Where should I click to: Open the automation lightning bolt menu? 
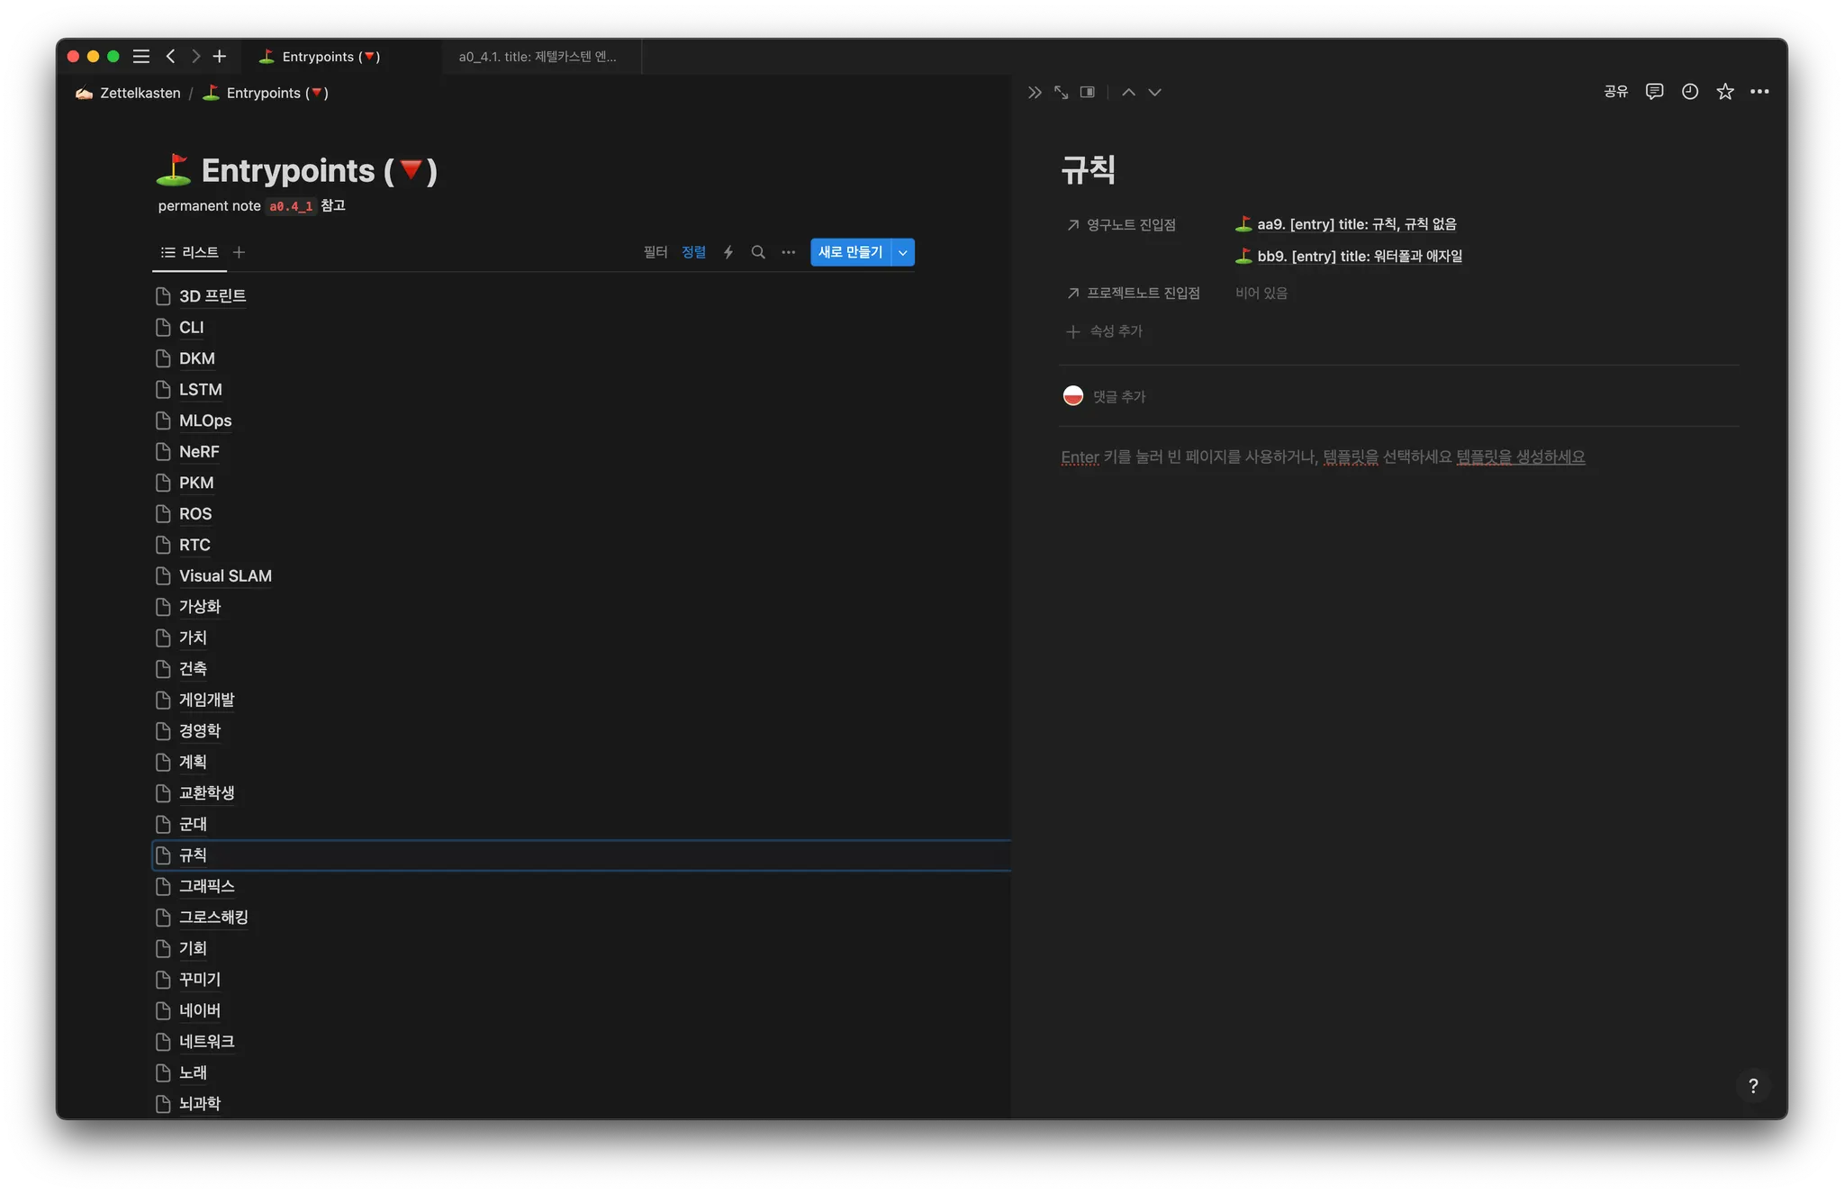click(x=728, y=252)
